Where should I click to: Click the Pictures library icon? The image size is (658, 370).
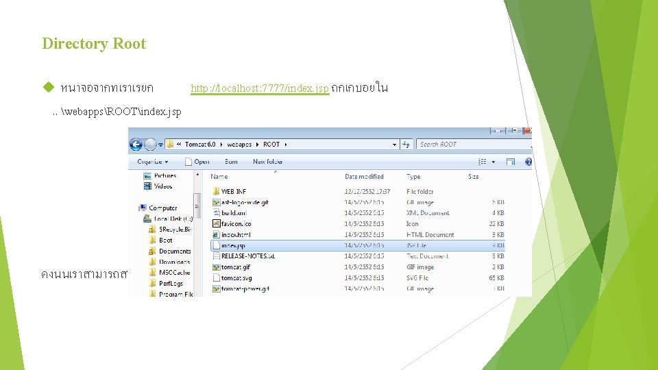[147, 175]
